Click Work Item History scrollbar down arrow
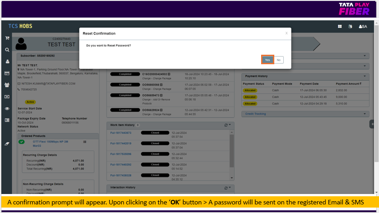Image resolution: width=379 pixels, height=213 pixels. click(232, 178)
